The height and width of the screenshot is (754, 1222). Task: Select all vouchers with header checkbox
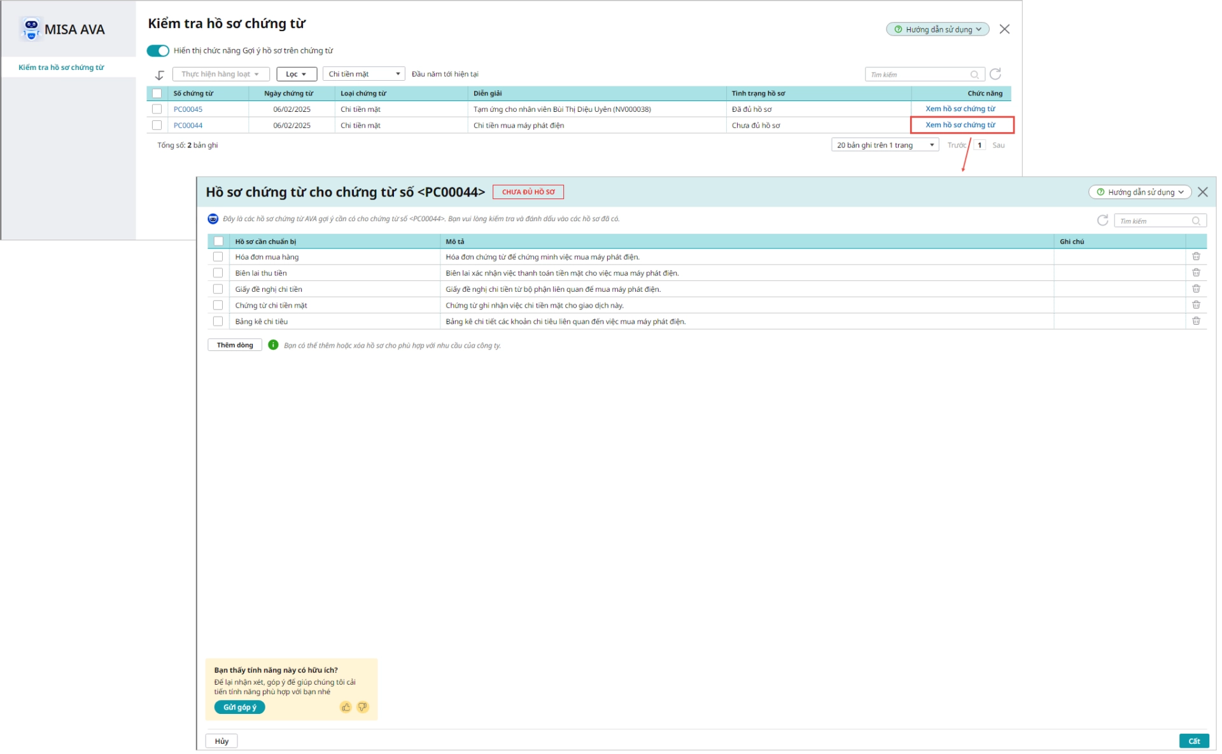pos(157,93)
